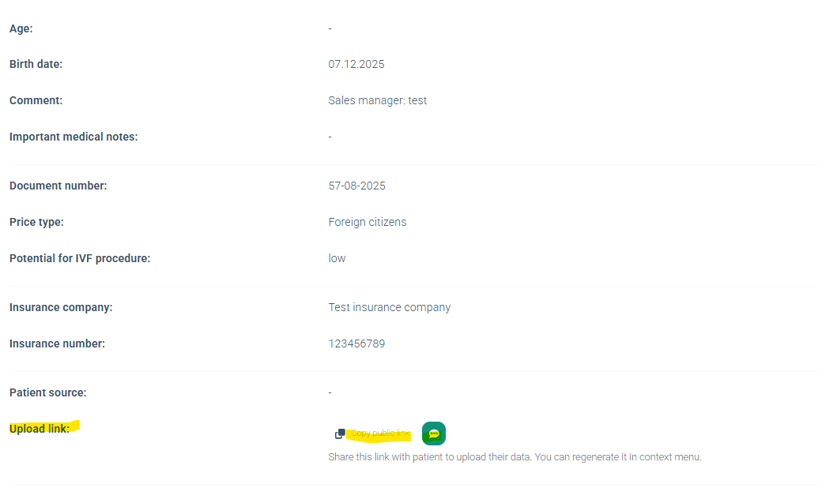Click the copy icon beside Copy public link
This screenshot has height=488, width=818.
[340, 434]
